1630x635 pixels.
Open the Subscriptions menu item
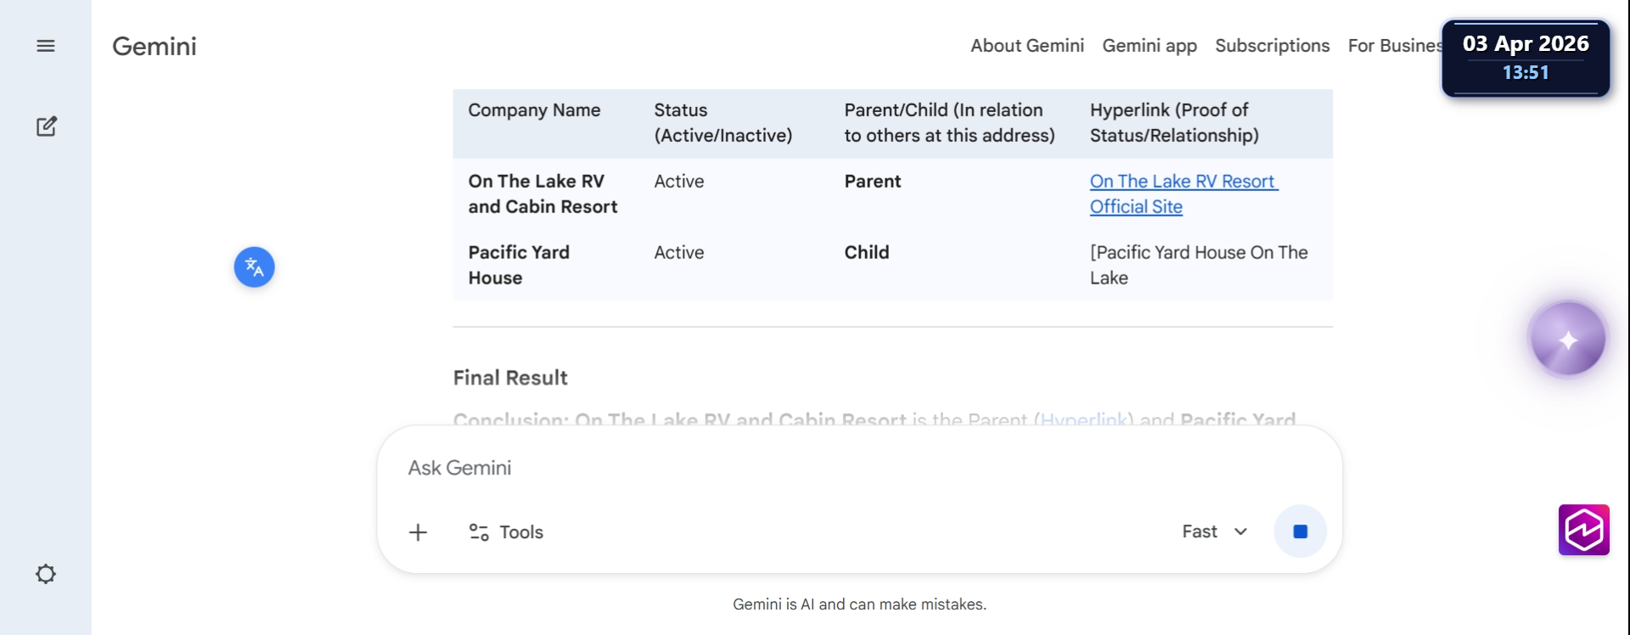pos(1272,46)
